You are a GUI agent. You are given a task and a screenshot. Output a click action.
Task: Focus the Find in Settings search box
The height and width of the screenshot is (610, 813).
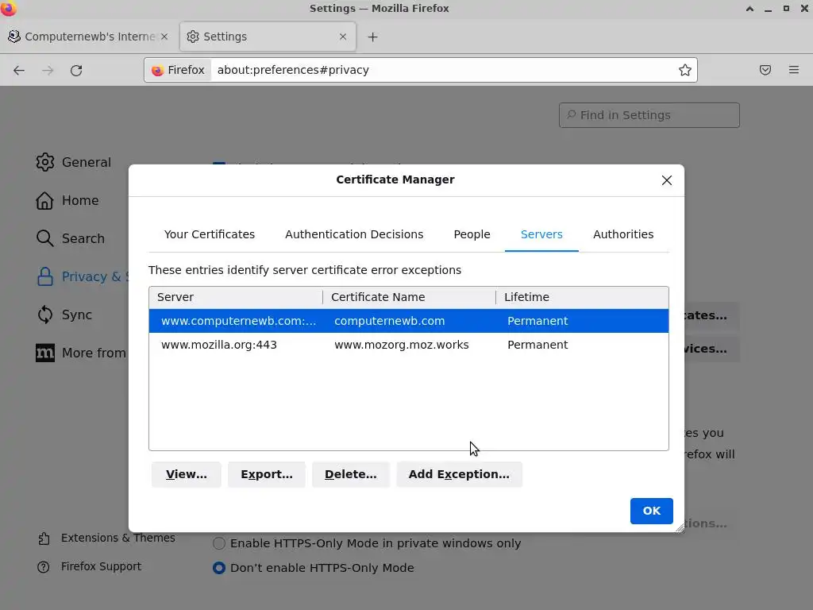(x=649, y=115)
